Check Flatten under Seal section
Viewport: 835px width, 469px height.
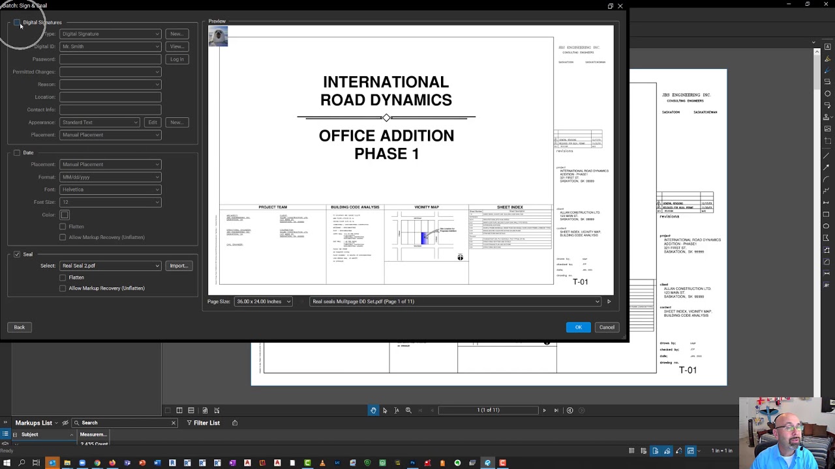tap(63, 277)
